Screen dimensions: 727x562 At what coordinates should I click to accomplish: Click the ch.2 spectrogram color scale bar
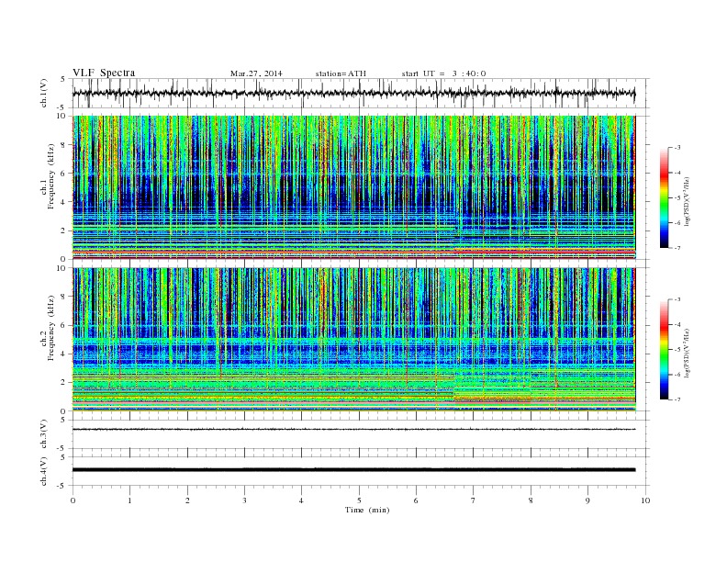(x=664, y=350)
